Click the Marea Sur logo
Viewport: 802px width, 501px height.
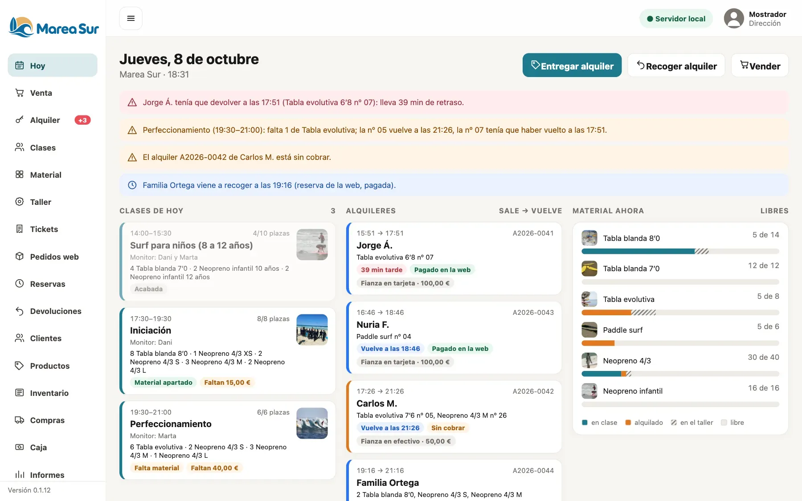[53, 28]
